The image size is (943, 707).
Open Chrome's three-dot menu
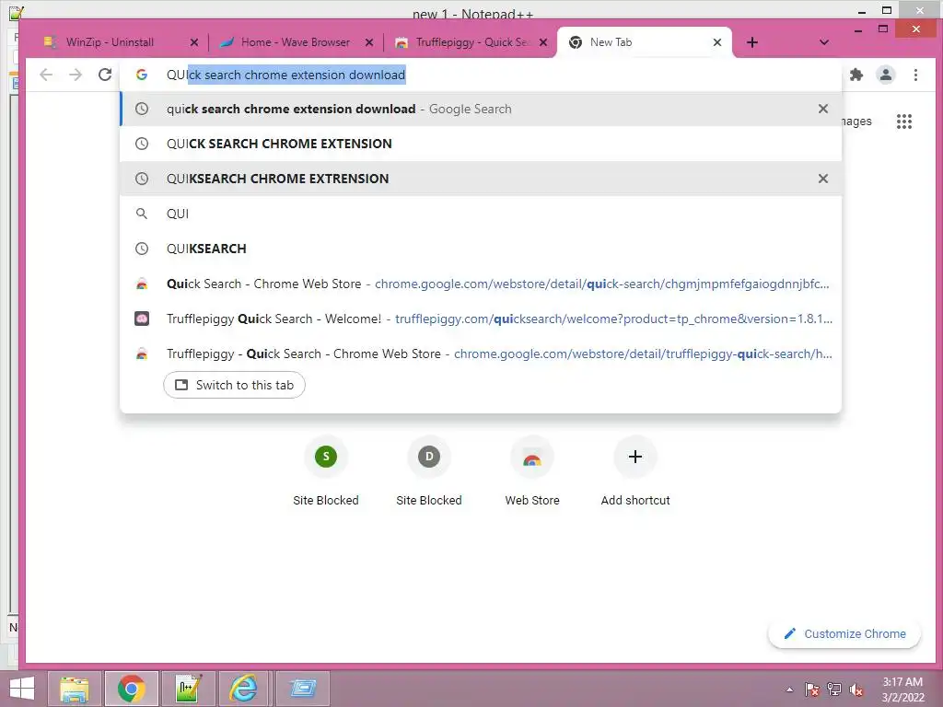click(915, 75)
